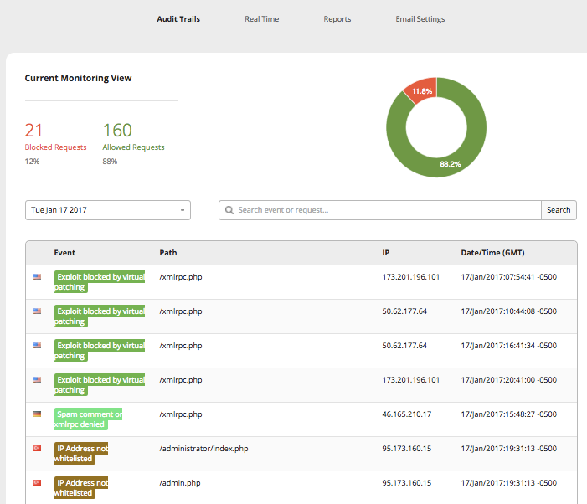Select the Audit Trails tab
The width and height of the screenshot is (587, 504).
(178, 19)
